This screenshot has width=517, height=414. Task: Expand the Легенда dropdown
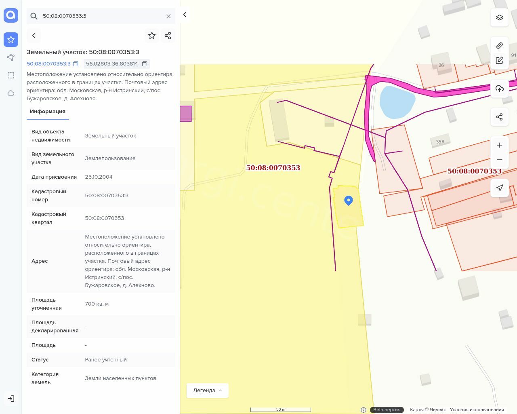[x=208, y=391]
